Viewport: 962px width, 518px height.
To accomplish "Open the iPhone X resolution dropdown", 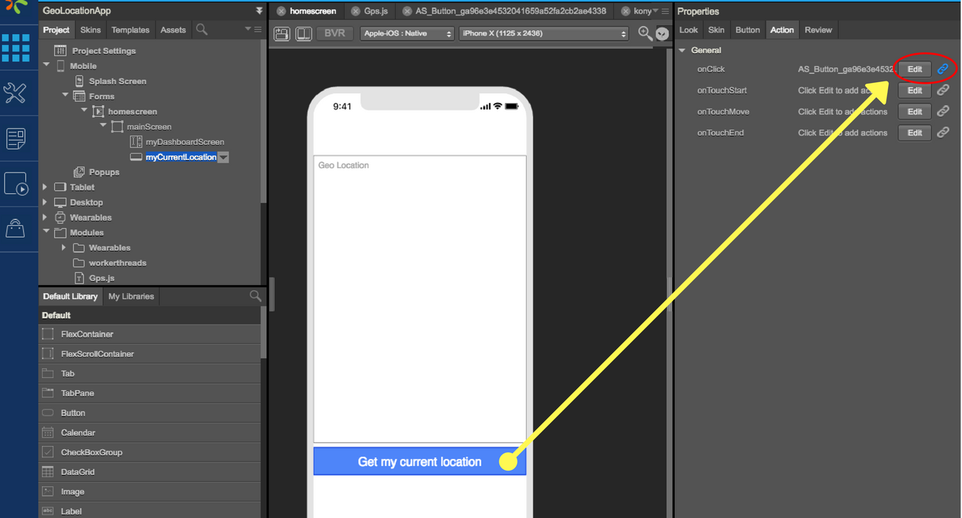I will click(543, 33).
